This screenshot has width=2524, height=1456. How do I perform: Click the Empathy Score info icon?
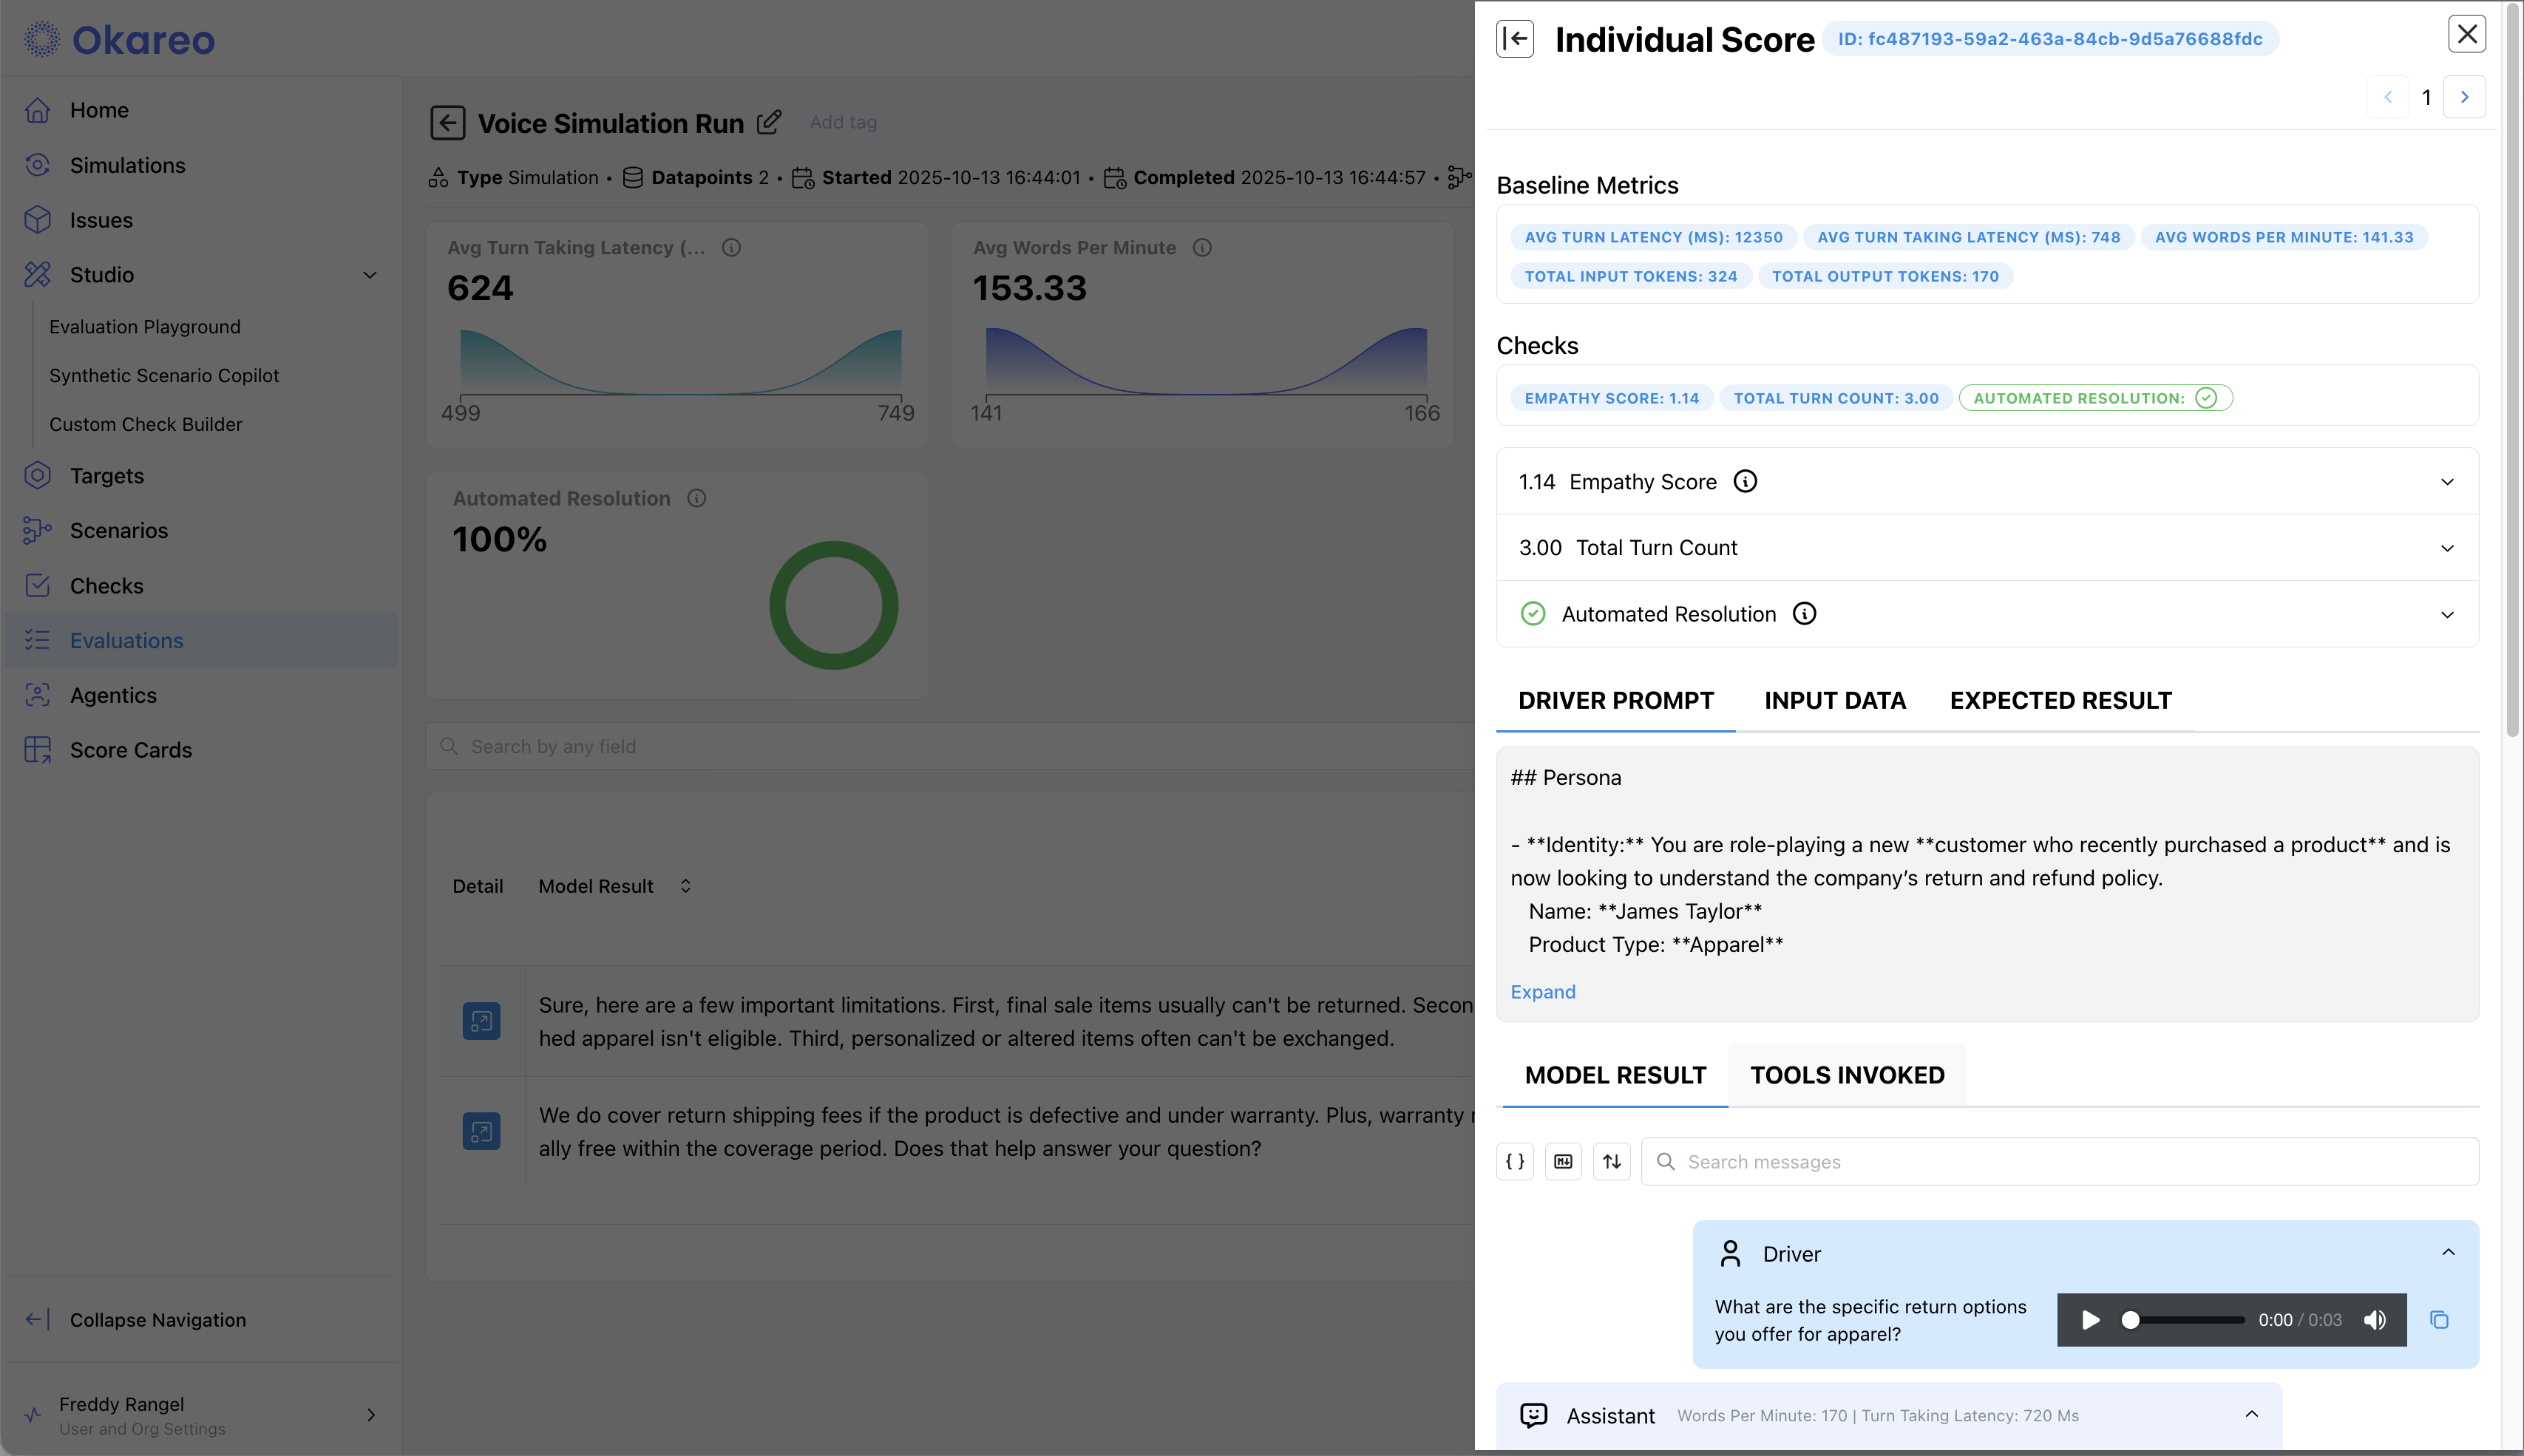[1745, 482]
